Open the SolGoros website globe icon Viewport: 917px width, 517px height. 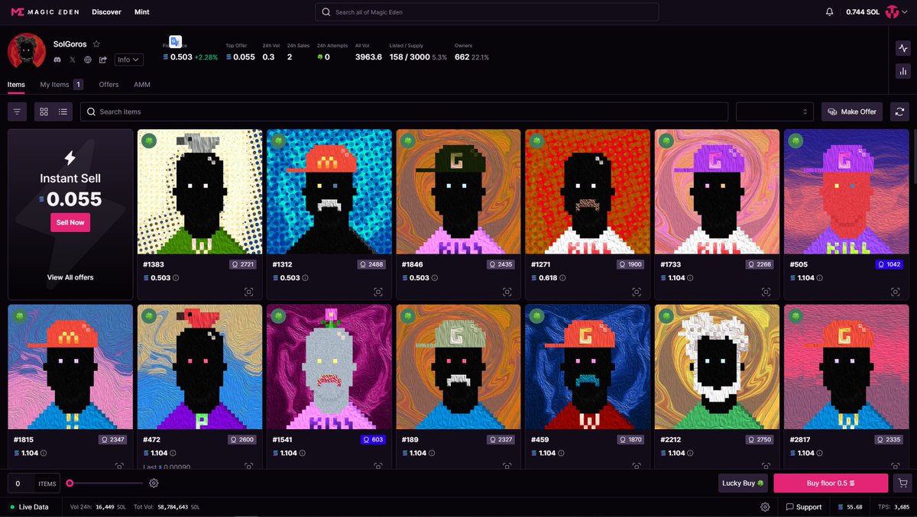(x=88, y=60)
